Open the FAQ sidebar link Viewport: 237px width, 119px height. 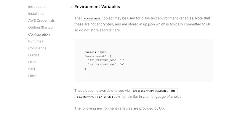click(x=31, y=69)
